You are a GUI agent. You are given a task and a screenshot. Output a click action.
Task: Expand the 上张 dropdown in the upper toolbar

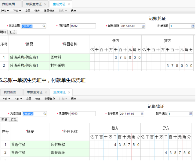[x=8, y=11]
